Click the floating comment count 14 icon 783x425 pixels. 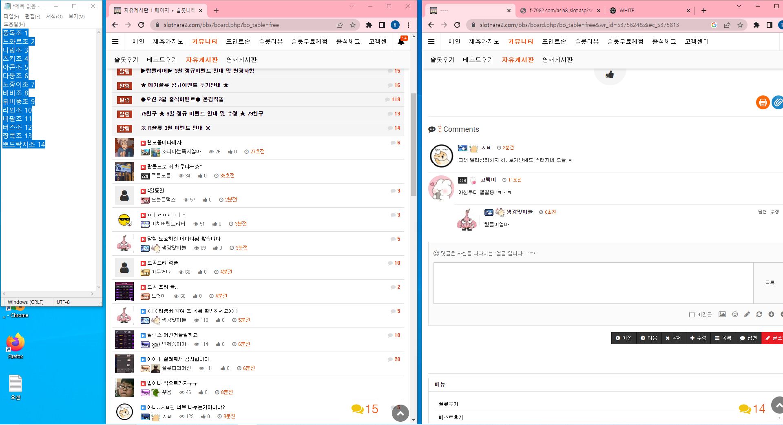click(752, 409)
